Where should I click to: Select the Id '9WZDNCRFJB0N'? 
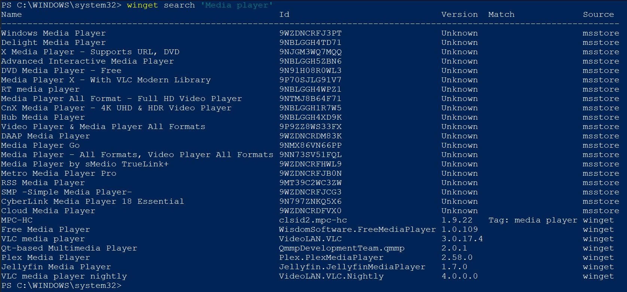tap(310, 173)
